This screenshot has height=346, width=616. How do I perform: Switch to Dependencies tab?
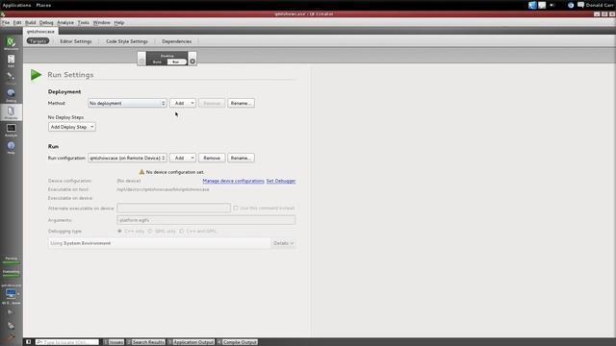(x=177, y=41)
